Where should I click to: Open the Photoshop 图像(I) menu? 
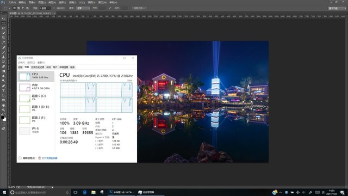[x=32, y=2]
